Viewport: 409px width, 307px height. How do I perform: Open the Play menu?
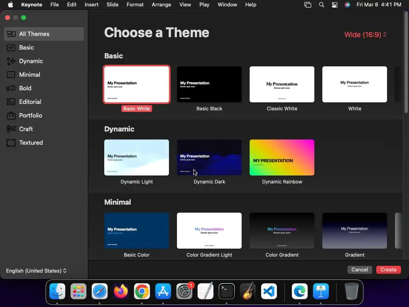point(204,5)
